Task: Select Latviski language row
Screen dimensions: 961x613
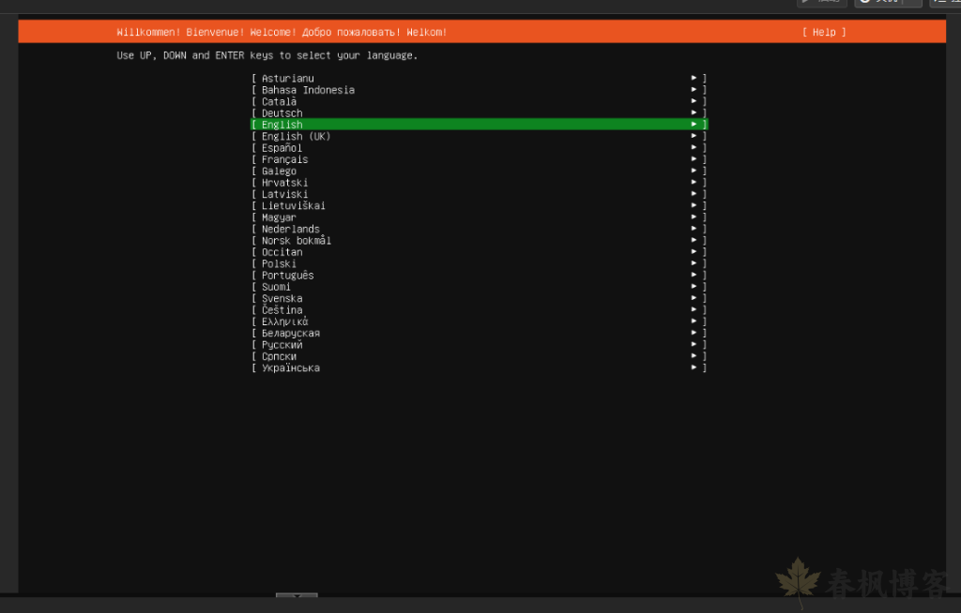Action: pyautogui.click(x=480, y=194)
